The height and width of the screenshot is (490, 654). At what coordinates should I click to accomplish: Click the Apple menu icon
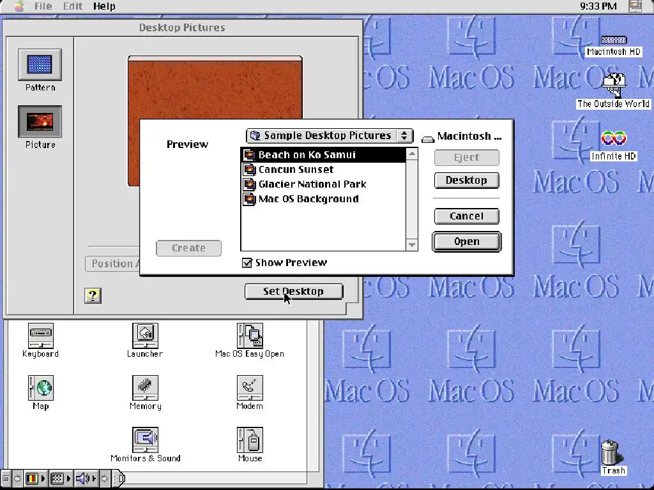point(19,6)
